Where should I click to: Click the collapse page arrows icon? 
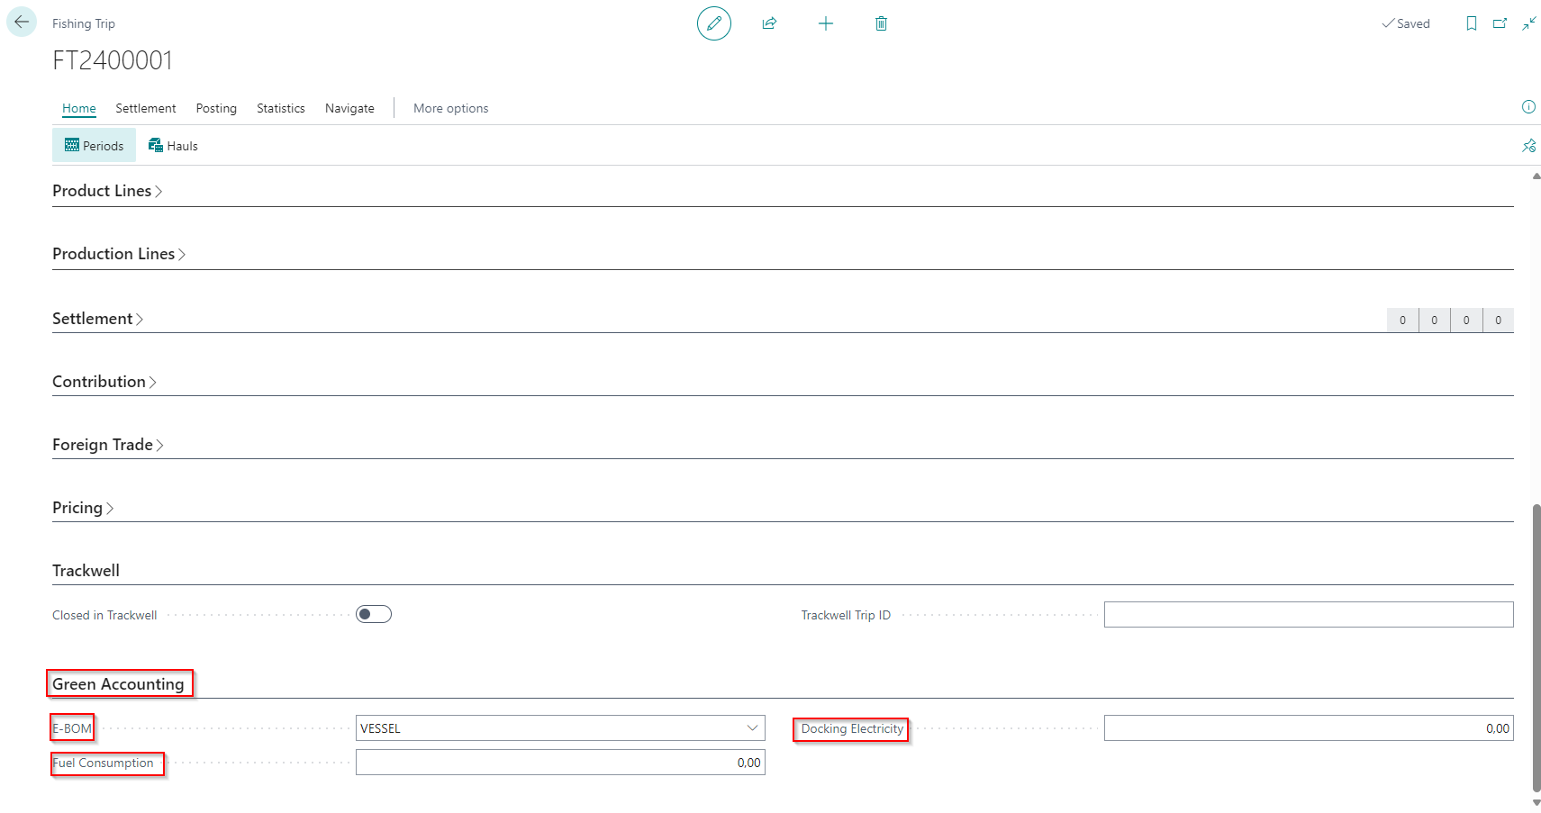(1528, 23)
